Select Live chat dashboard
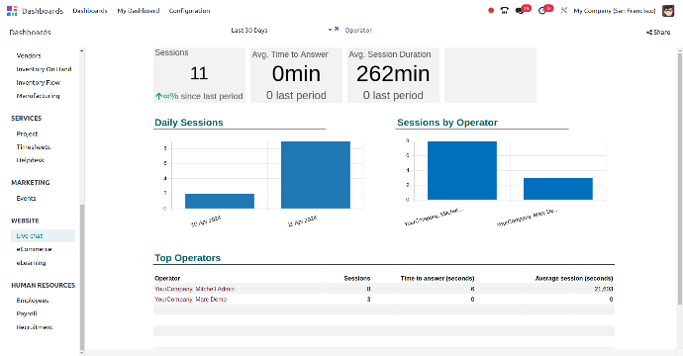This screenshot has width=683, height=356. pos(43,236)
